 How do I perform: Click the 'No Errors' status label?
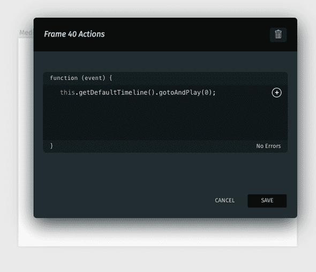pos(268,146)
